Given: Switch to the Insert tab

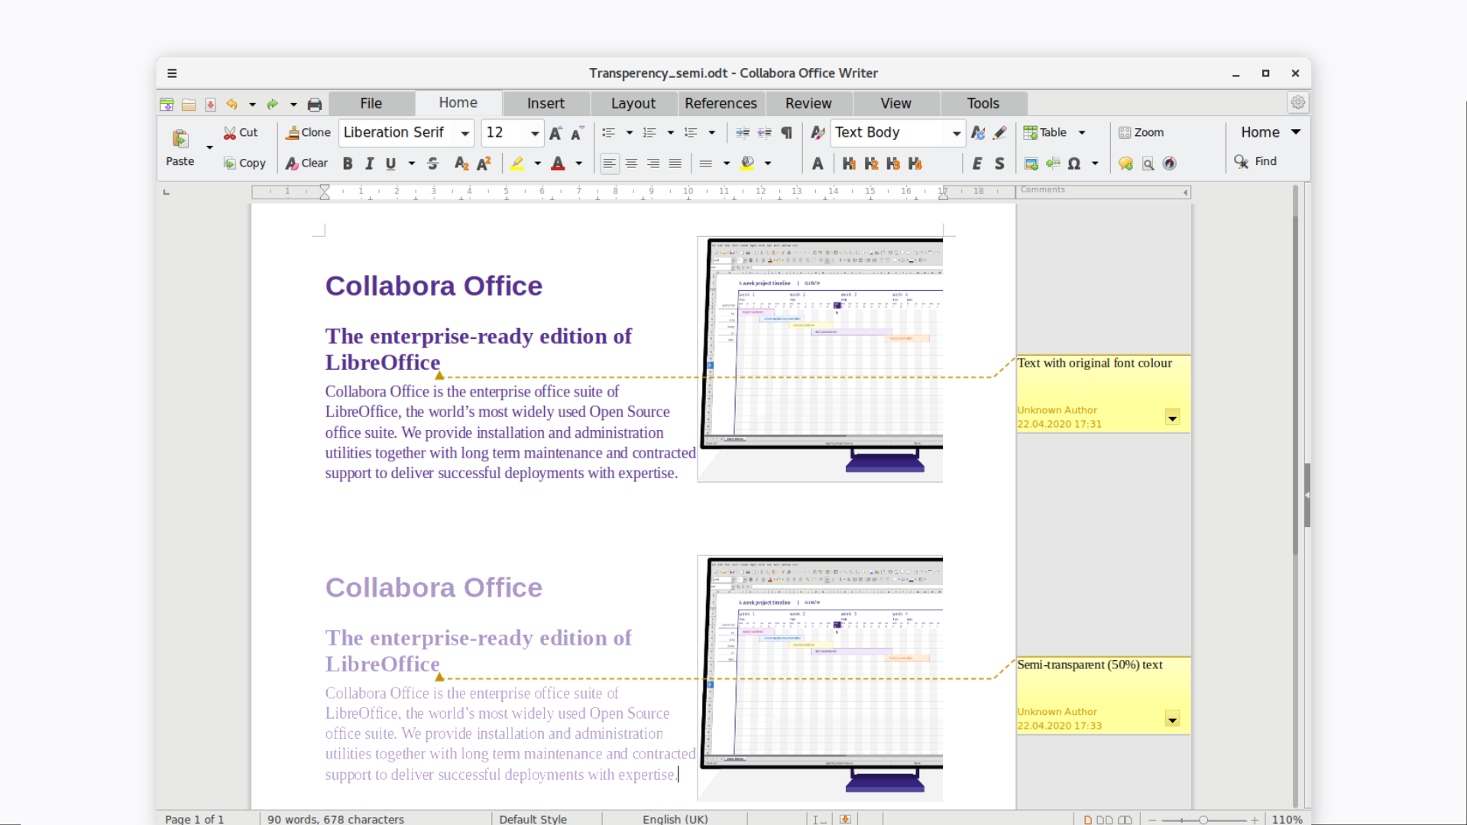Looking at the screenshot, I should (546, 103).
